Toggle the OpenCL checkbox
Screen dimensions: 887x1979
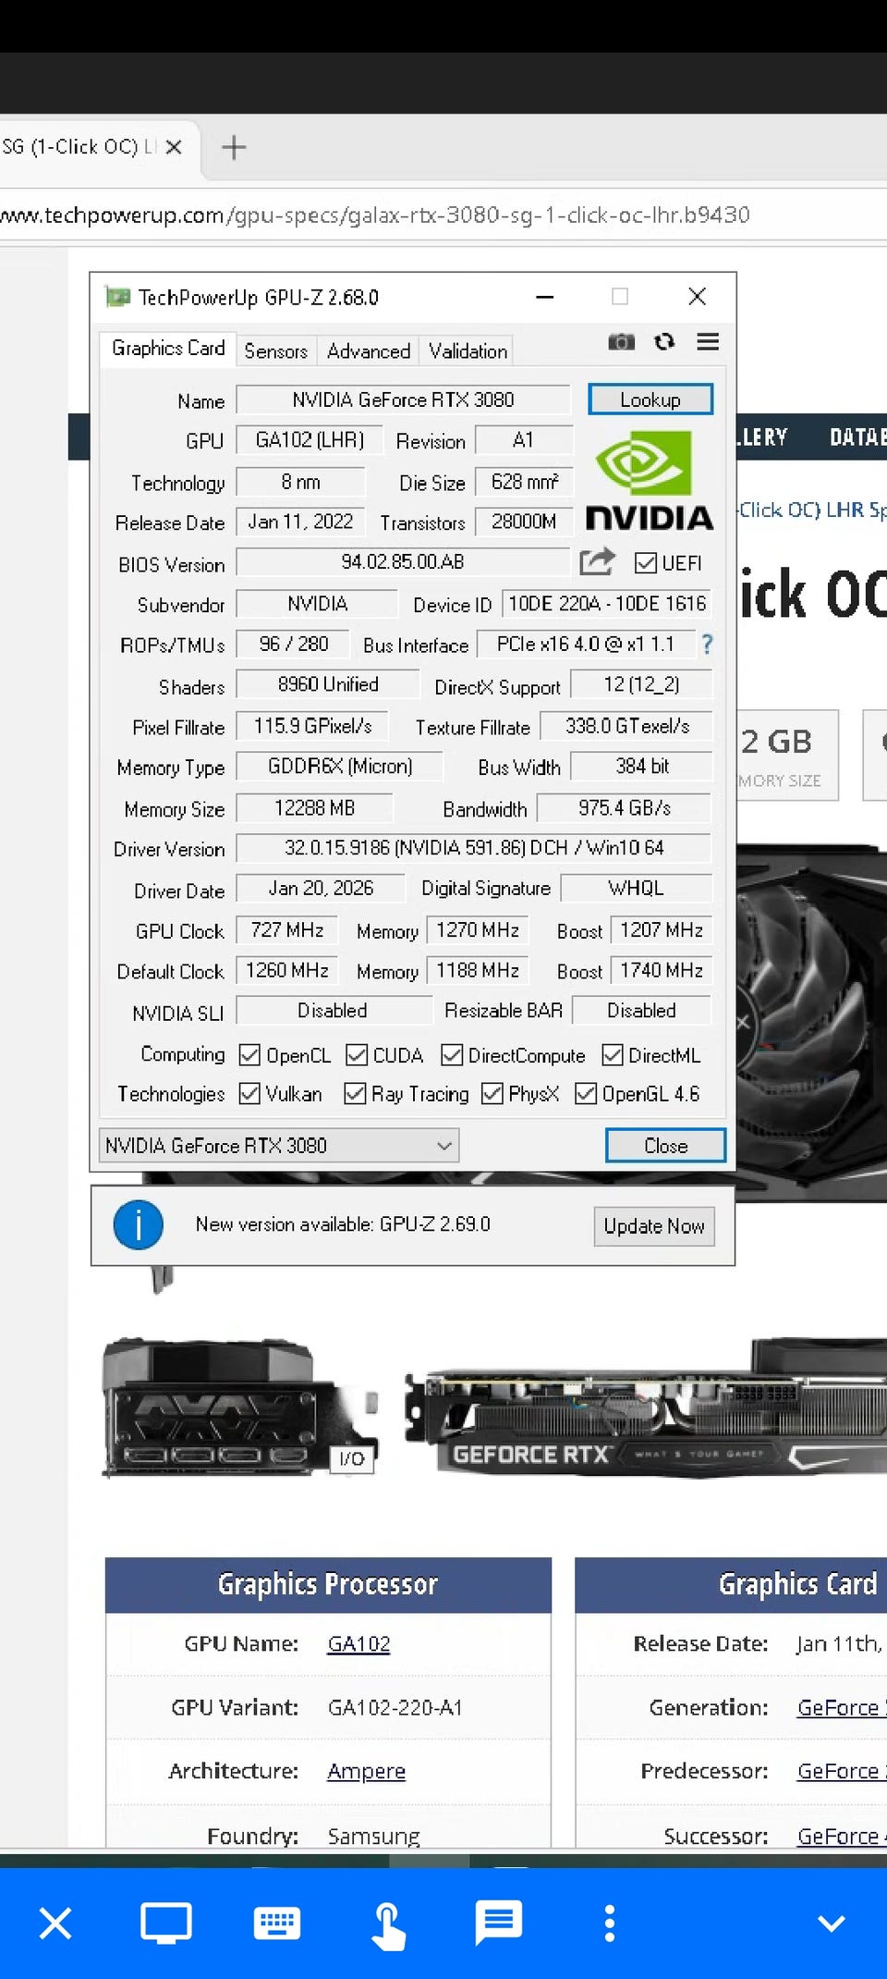click(249, 1055)
